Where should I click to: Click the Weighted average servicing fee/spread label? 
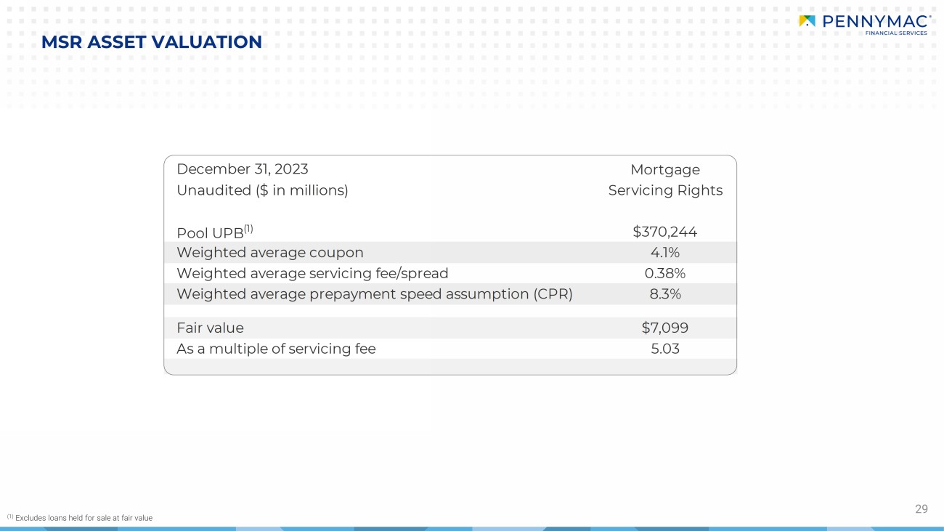(x=312, y=273)
